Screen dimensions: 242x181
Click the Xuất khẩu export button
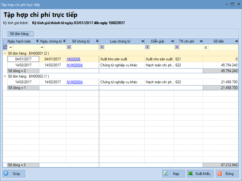200,174
